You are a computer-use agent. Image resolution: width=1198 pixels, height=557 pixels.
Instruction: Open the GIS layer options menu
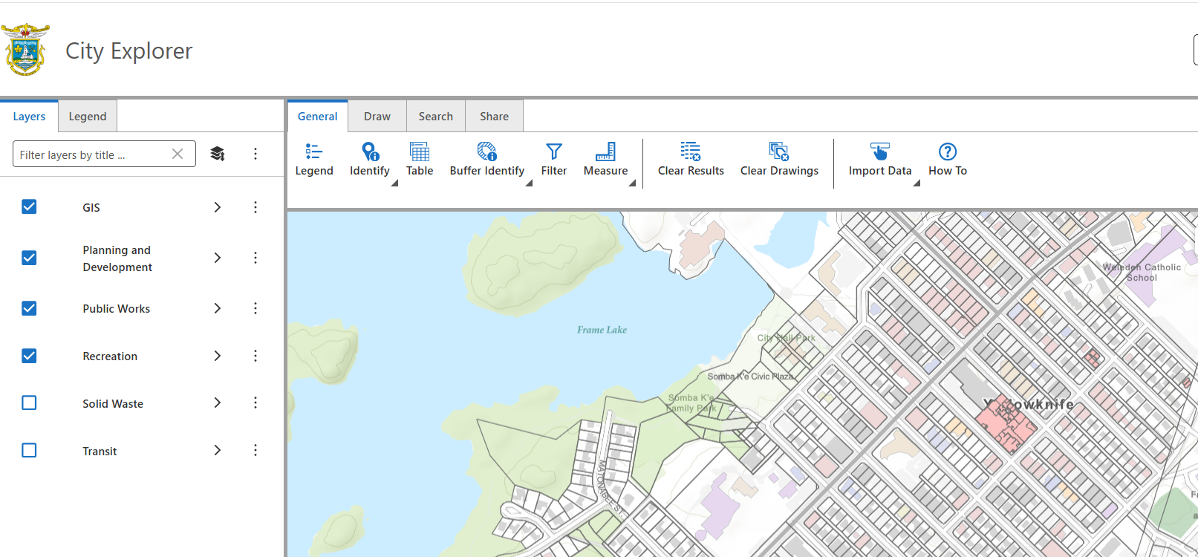click(255, 207)
